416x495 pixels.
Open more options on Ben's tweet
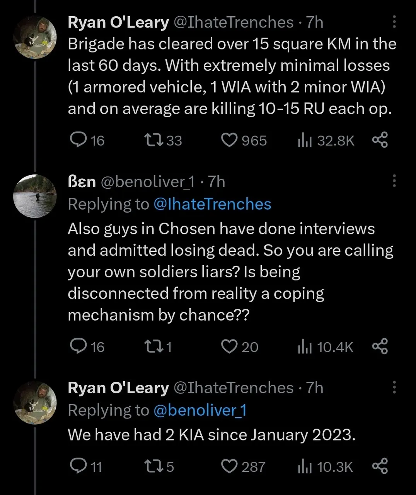tap(394, 181)
